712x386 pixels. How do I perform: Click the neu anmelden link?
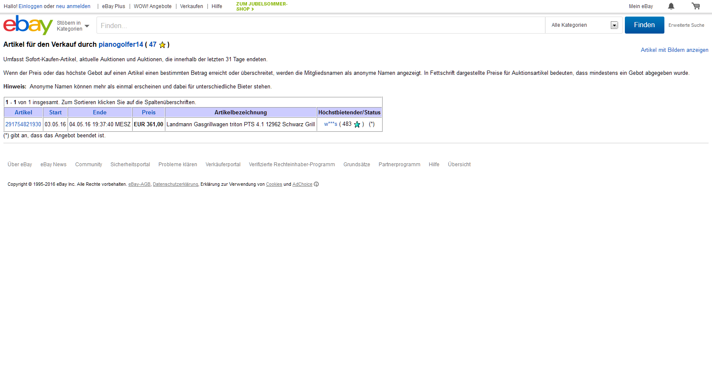73,6
